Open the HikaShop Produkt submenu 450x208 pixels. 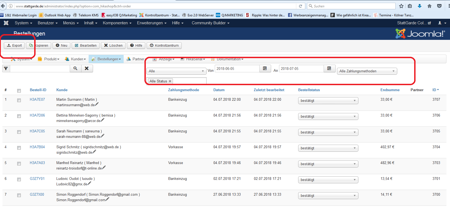[x=48, y=59]
